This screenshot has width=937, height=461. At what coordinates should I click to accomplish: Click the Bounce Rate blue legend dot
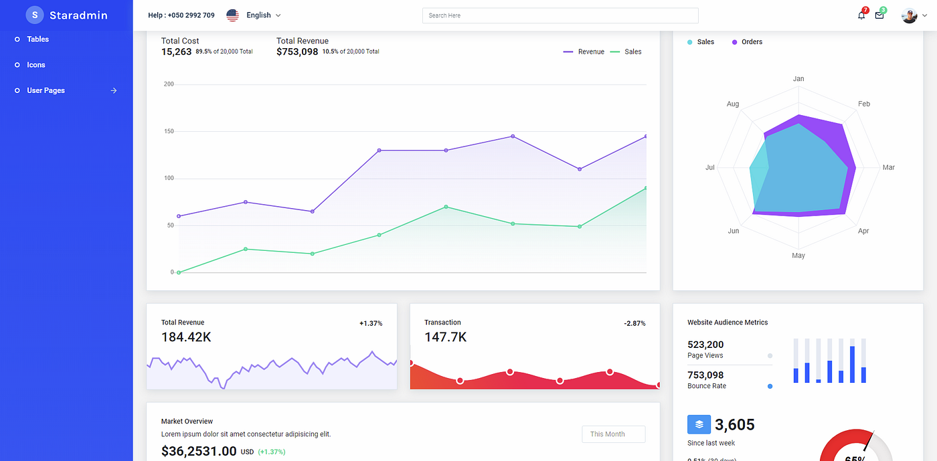(x=770, y=387)
